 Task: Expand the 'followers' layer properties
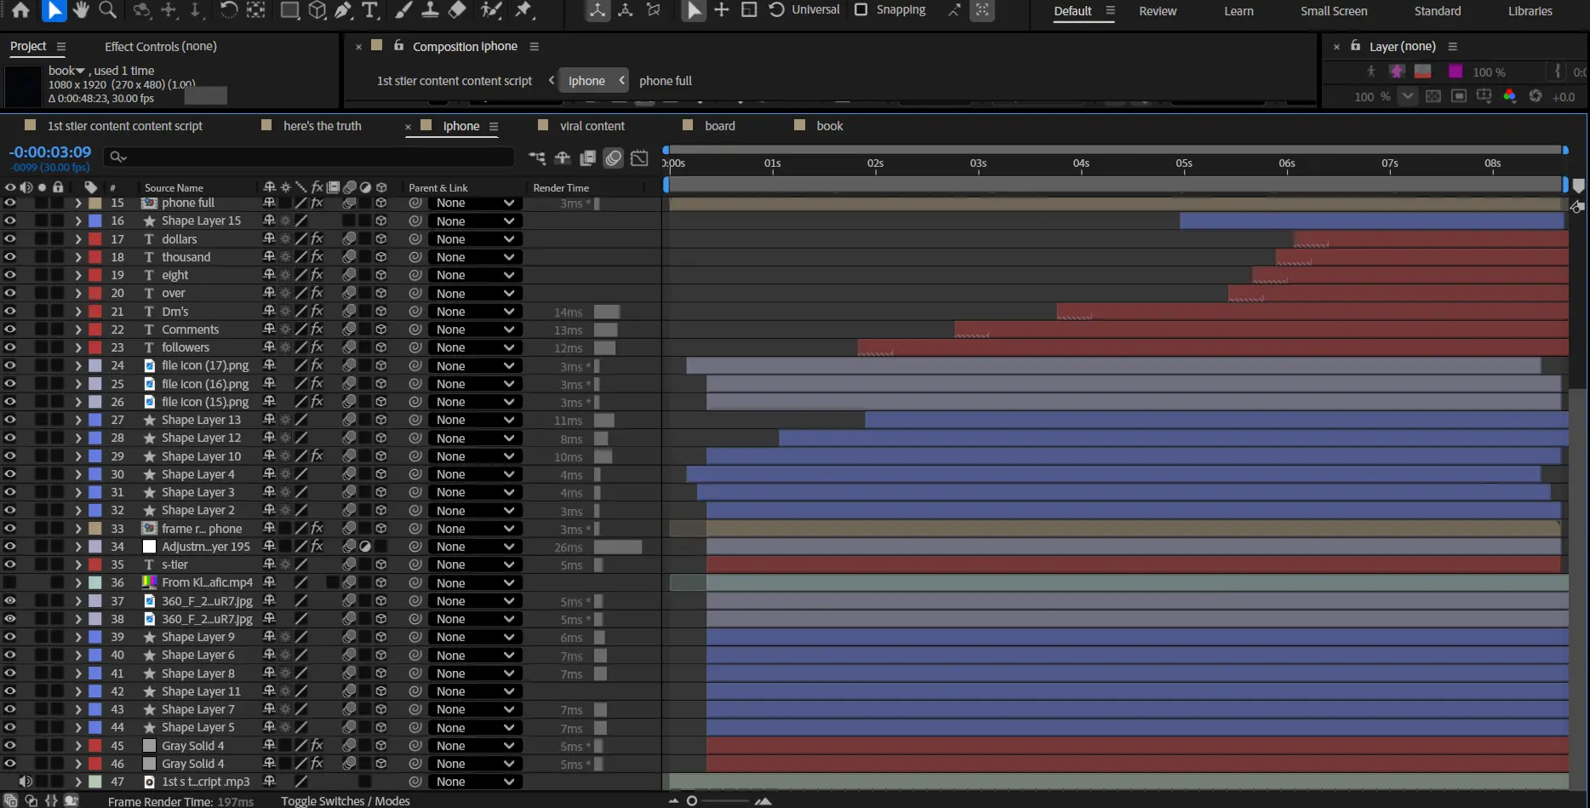pos(78,347)
